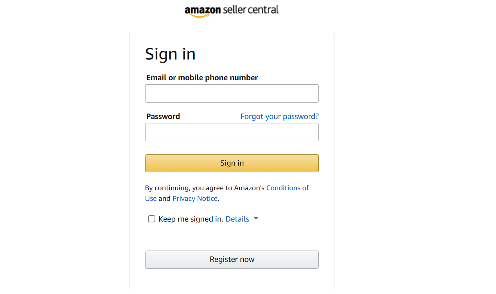Screen dimensions: 496x294
Task: Open the Details dropdown
Action: tap(237, 219)
